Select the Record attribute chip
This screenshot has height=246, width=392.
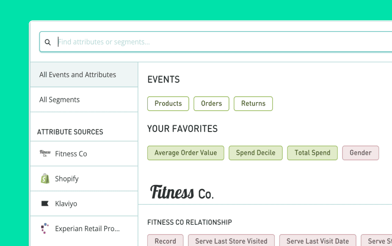click(x=165, y=240)
